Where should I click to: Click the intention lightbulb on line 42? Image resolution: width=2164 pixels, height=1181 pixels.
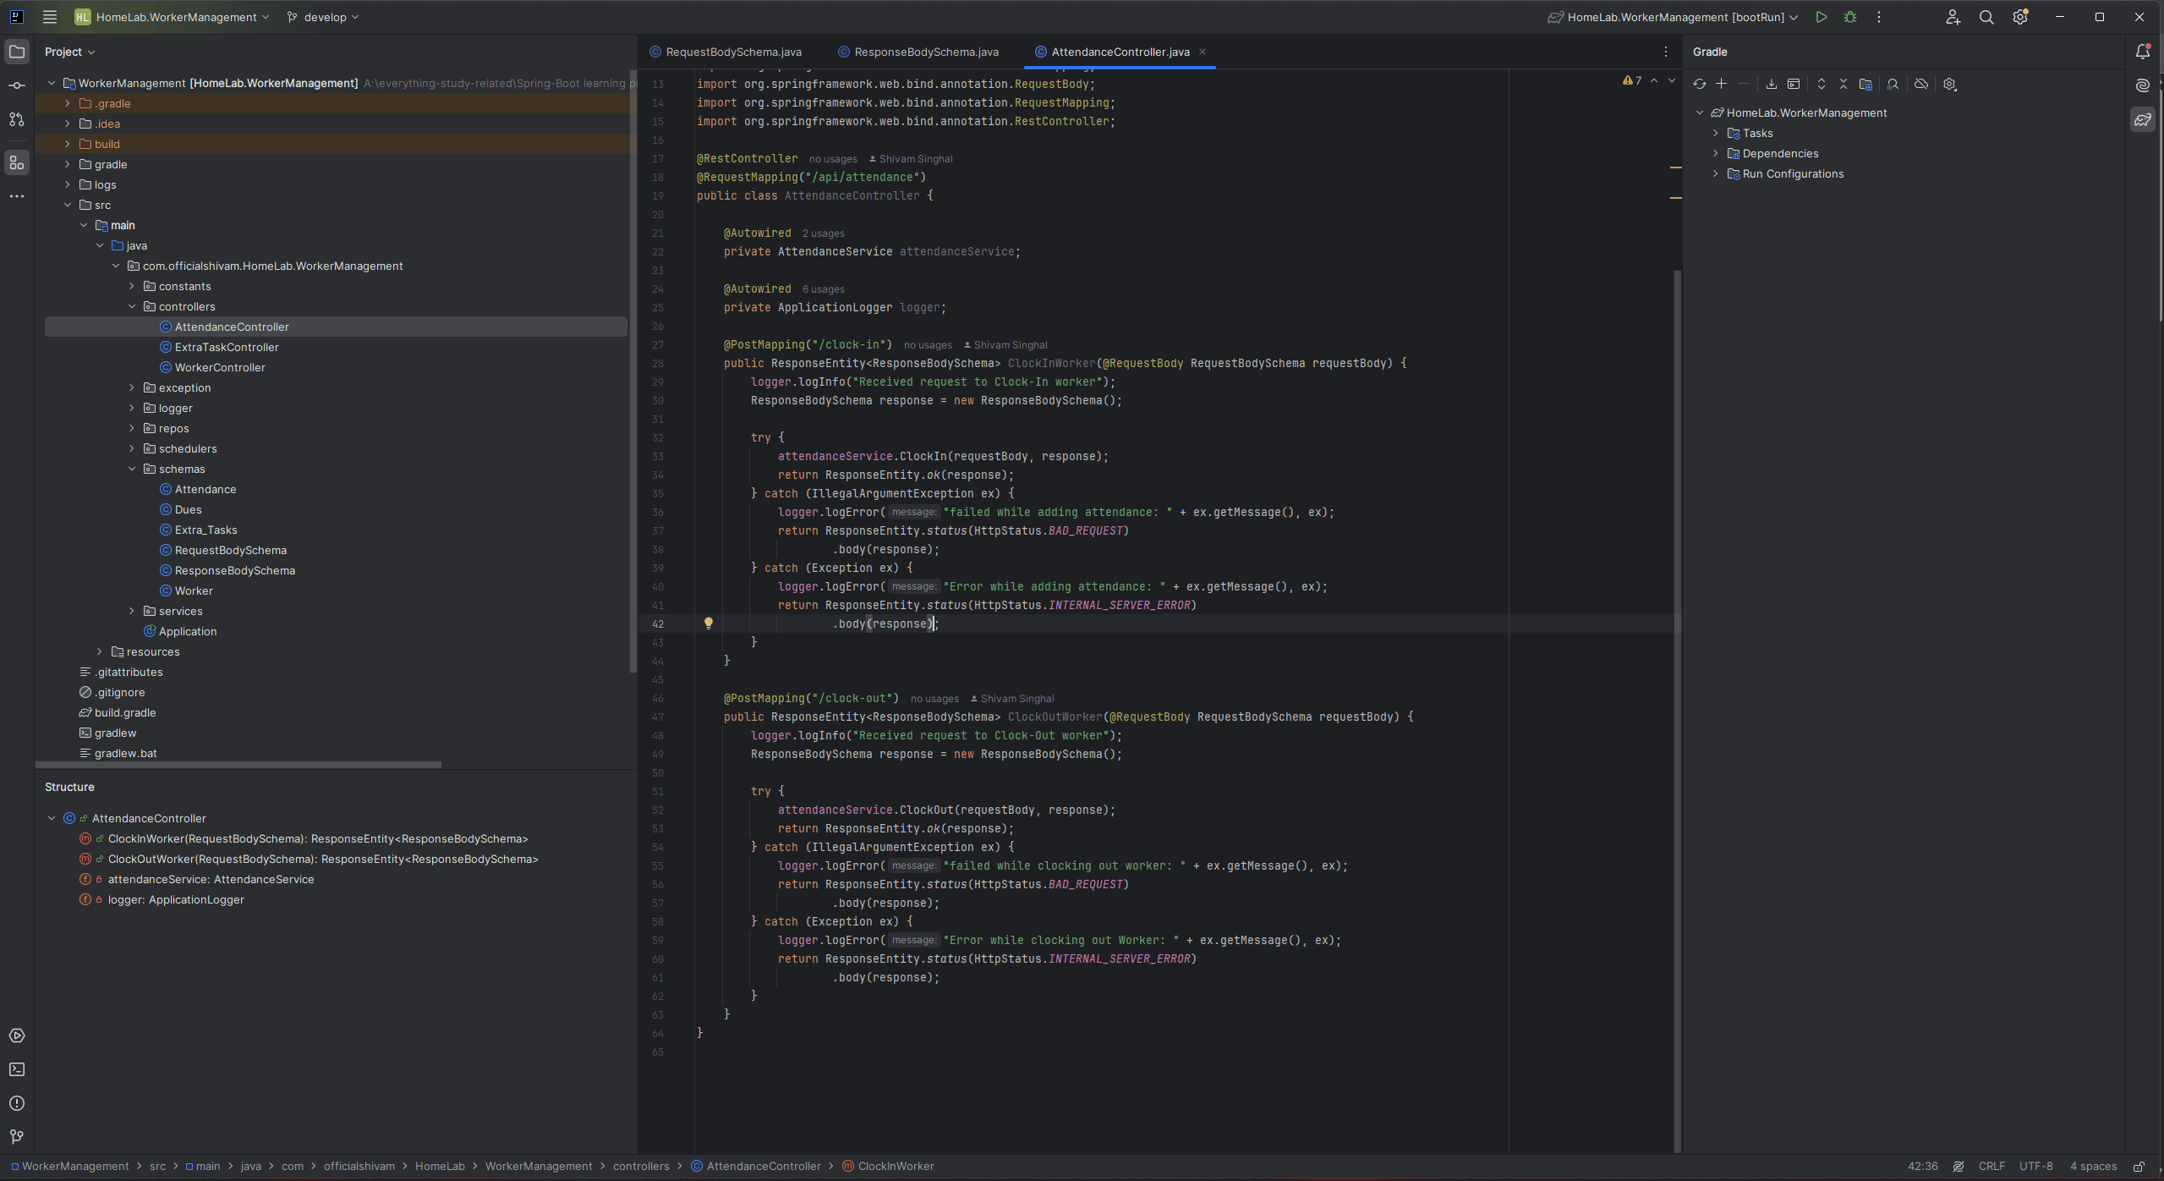tap(709, 623)
